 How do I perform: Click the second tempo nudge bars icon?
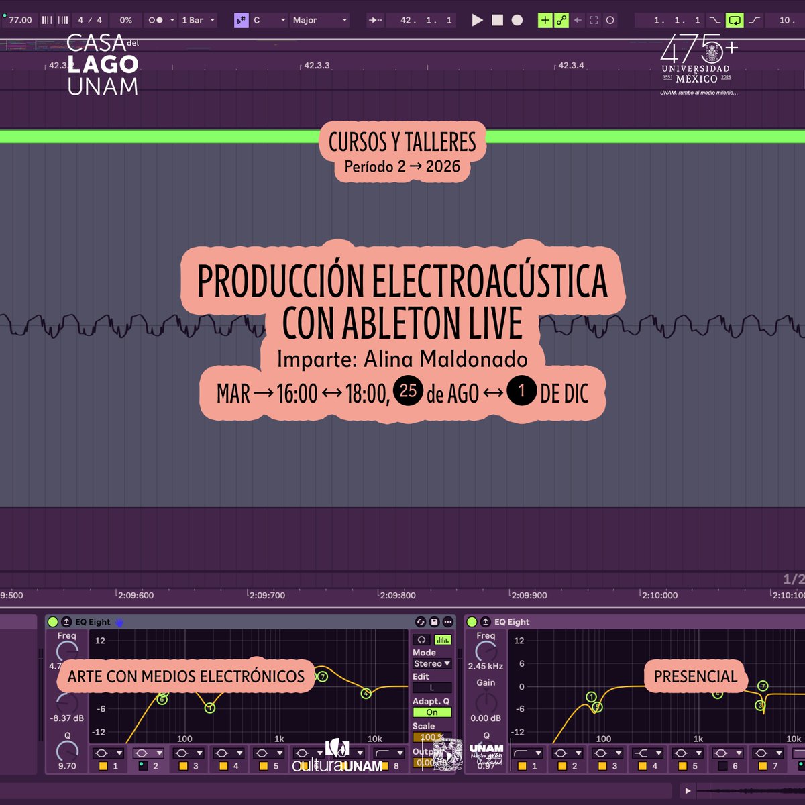click(63, 20)
